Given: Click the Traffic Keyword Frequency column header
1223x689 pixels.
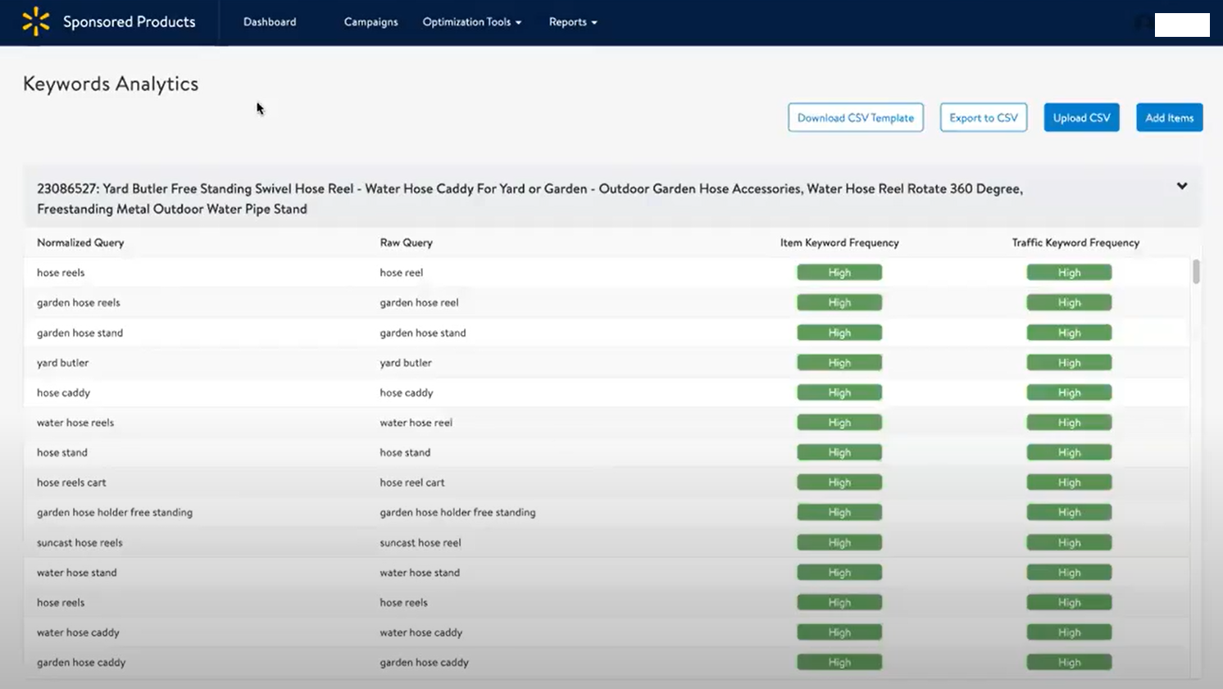Looking at the screenshot, I should tap(1075, 243).
